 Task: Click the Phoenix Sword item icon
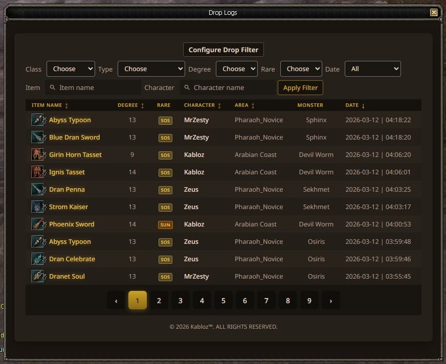(37, 224)
